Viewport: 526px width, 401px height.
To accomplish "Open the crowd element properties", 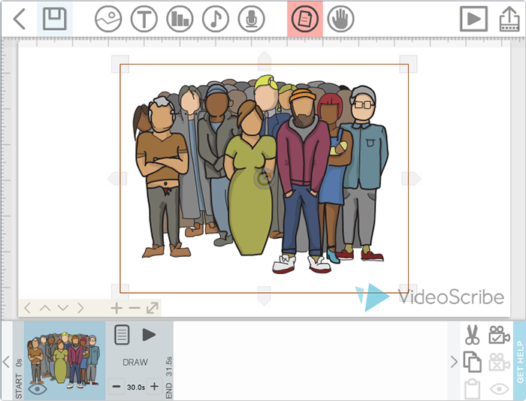I will (122, 335).
